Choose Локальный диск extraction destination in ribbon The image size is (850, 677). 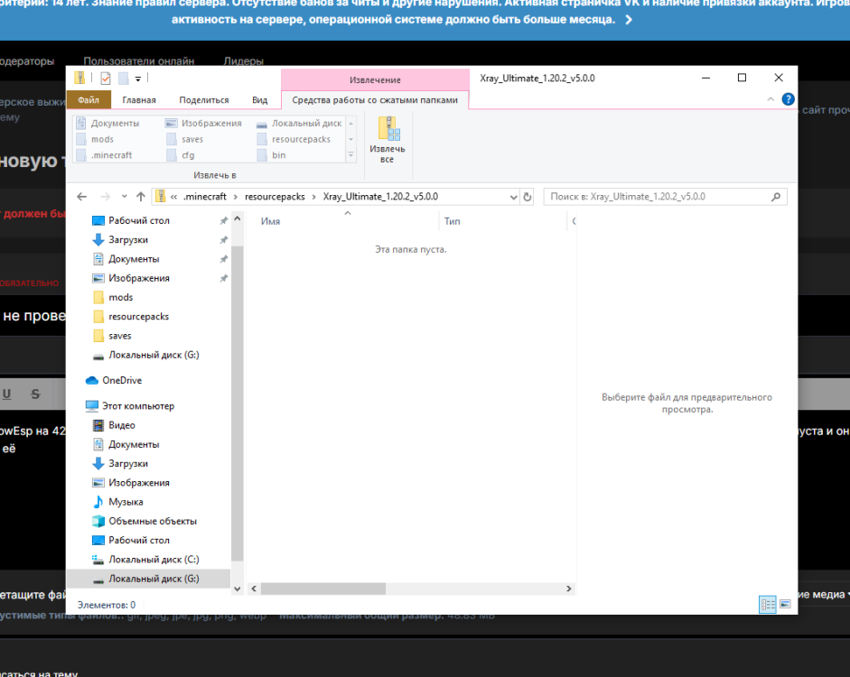pos(299,124)
